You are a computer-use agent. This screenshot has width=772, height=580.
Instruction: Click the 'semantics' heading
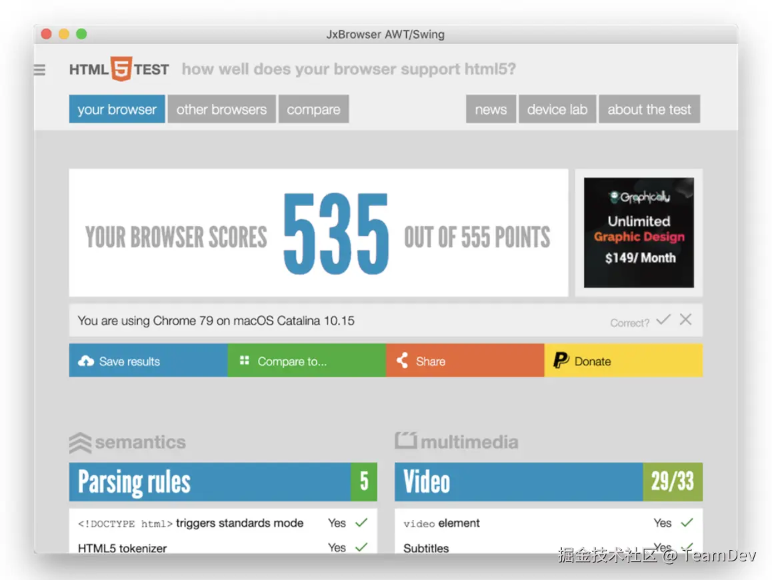(140, 441)
